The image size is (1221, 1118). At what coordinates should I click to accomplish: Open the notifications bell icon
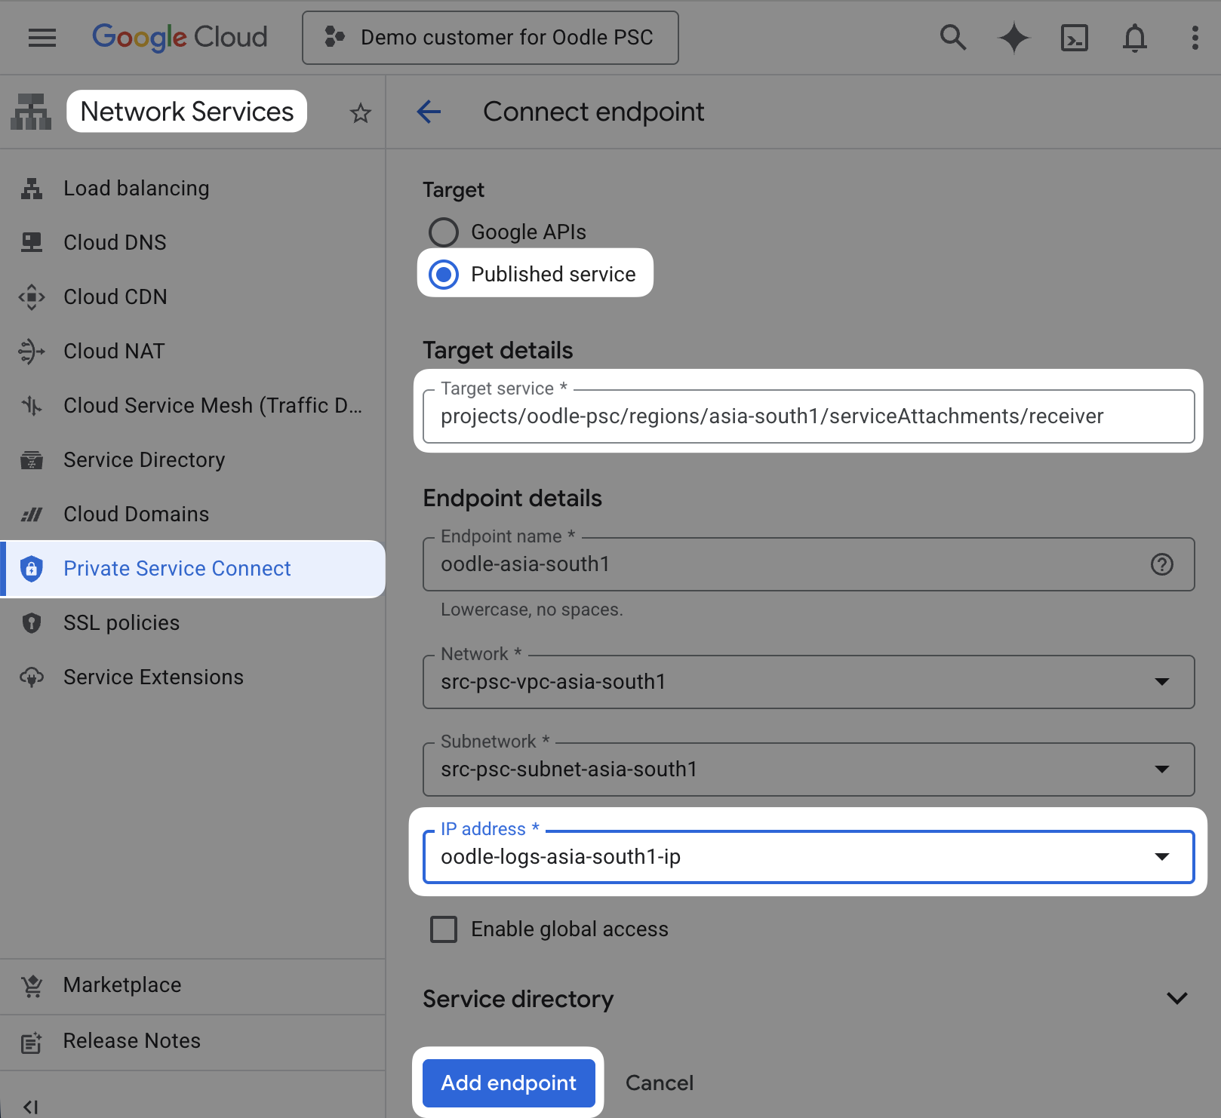1135,37
